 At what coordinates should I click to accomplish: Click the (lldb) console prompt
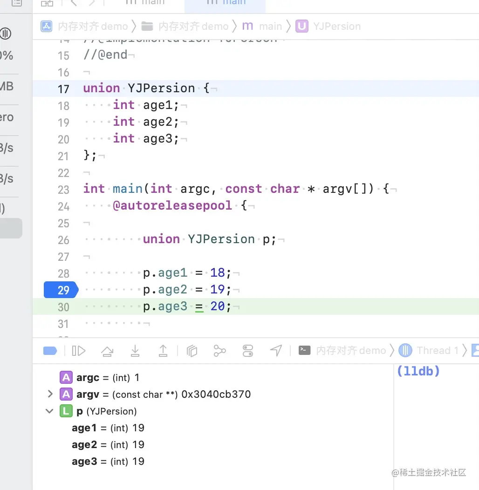(x=418, y=372)
